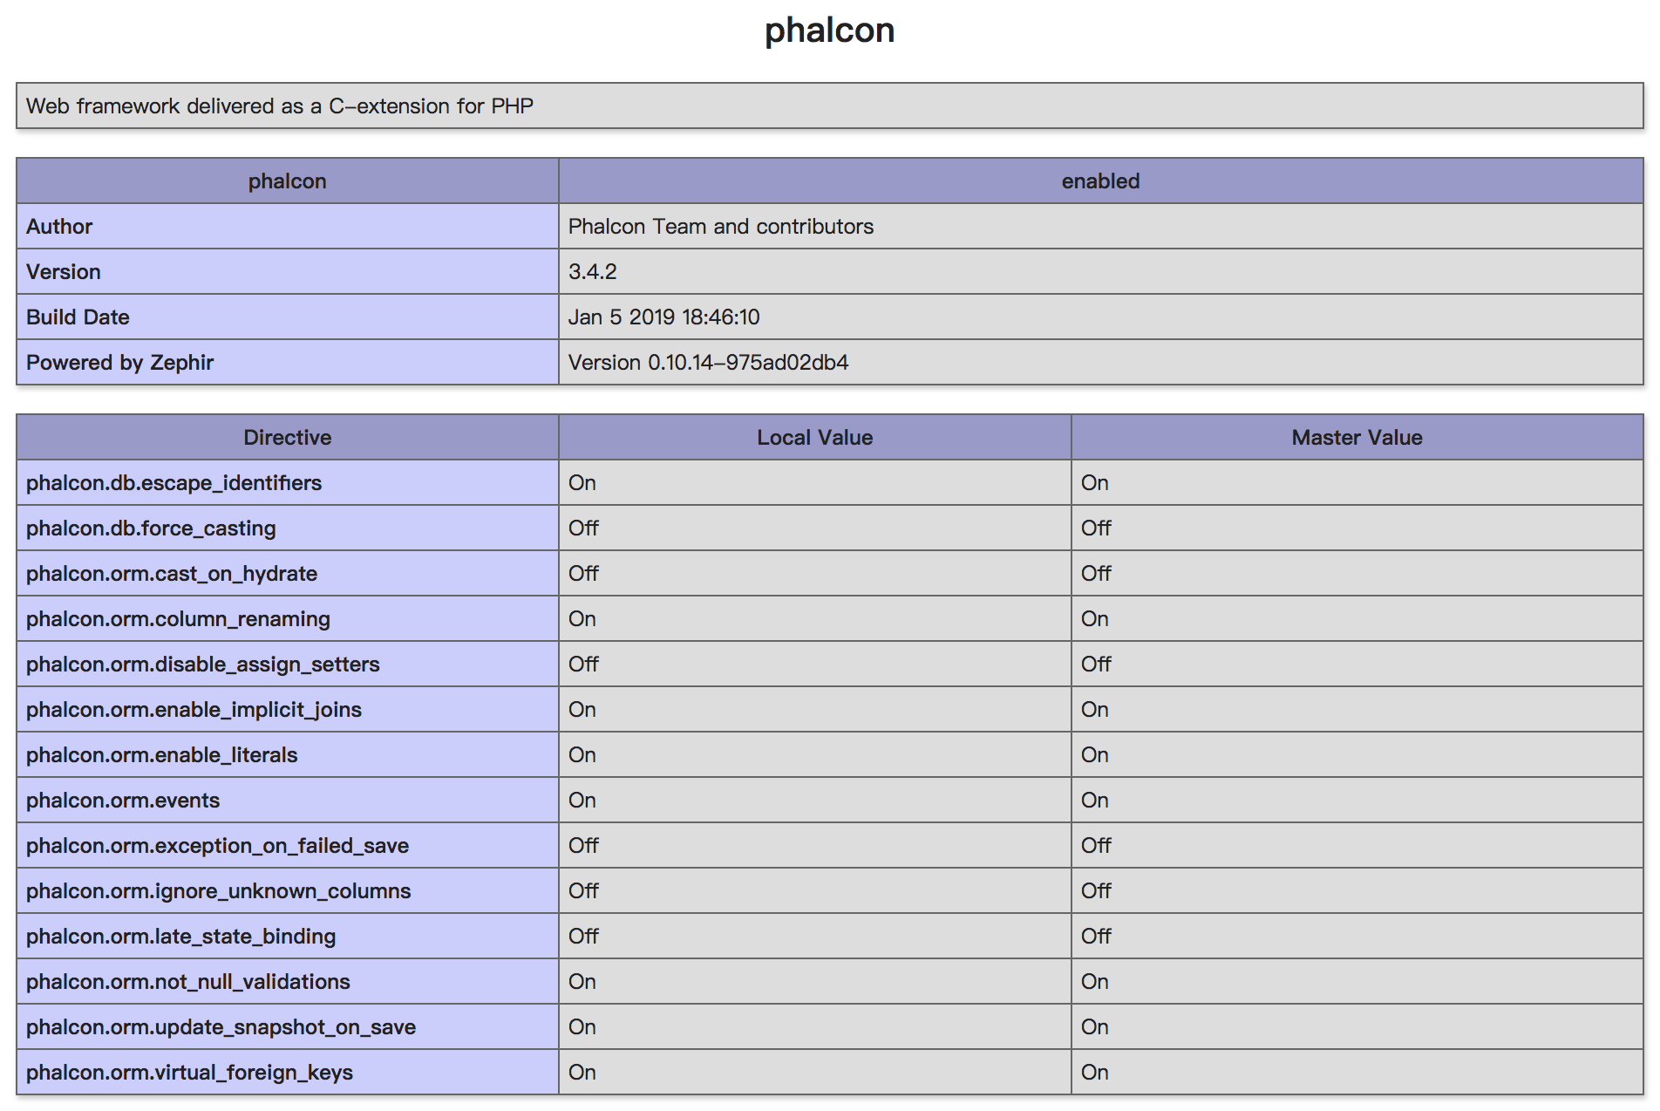Click Master Value of phalcon.orm.enable_literals
Screen dimensions: 1660x1111
click(1095, 755)
